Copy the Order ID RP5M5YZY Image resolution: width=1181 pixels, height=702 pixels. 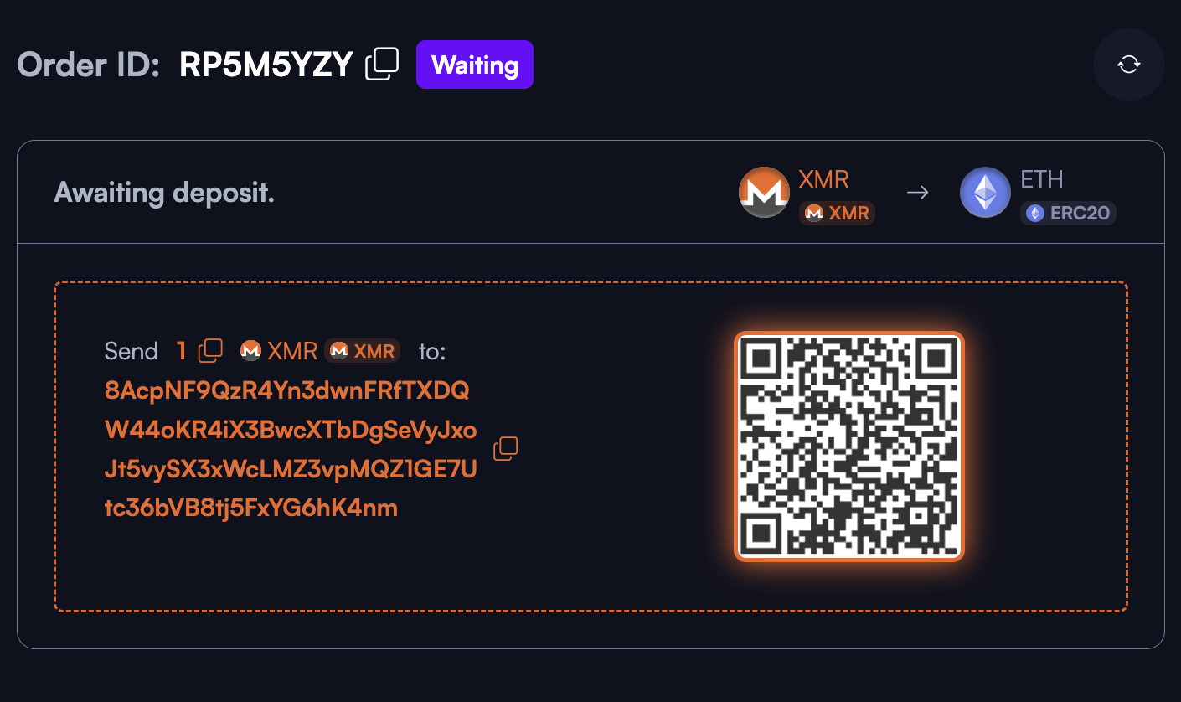coord(382,65)
